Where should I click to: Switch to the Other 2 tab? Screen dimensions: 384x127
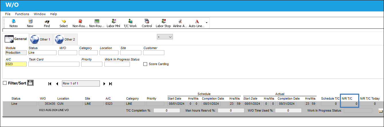pos(65,39)
